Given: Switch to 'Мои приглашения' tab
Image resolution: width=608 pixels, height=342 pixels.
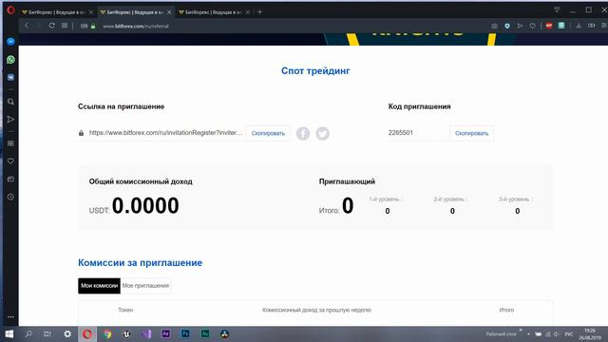Looking at the screenshot, I should coord(145,286).
